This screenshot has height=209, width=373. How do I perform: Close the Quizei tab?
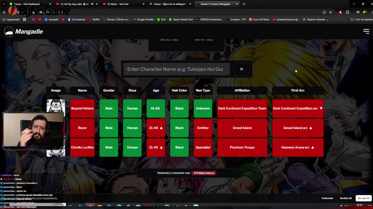point(190,4)
